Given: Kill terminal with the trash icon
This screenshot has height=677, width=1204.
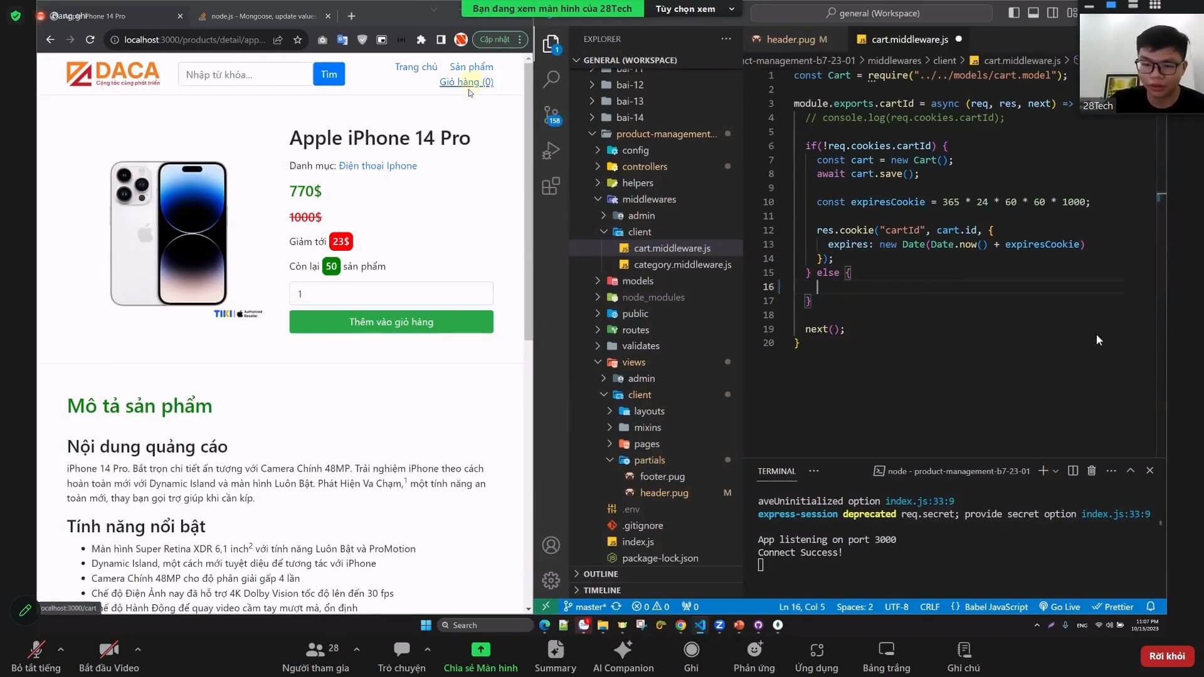Looking at the screenshot, I should [x=1092, y=471].
